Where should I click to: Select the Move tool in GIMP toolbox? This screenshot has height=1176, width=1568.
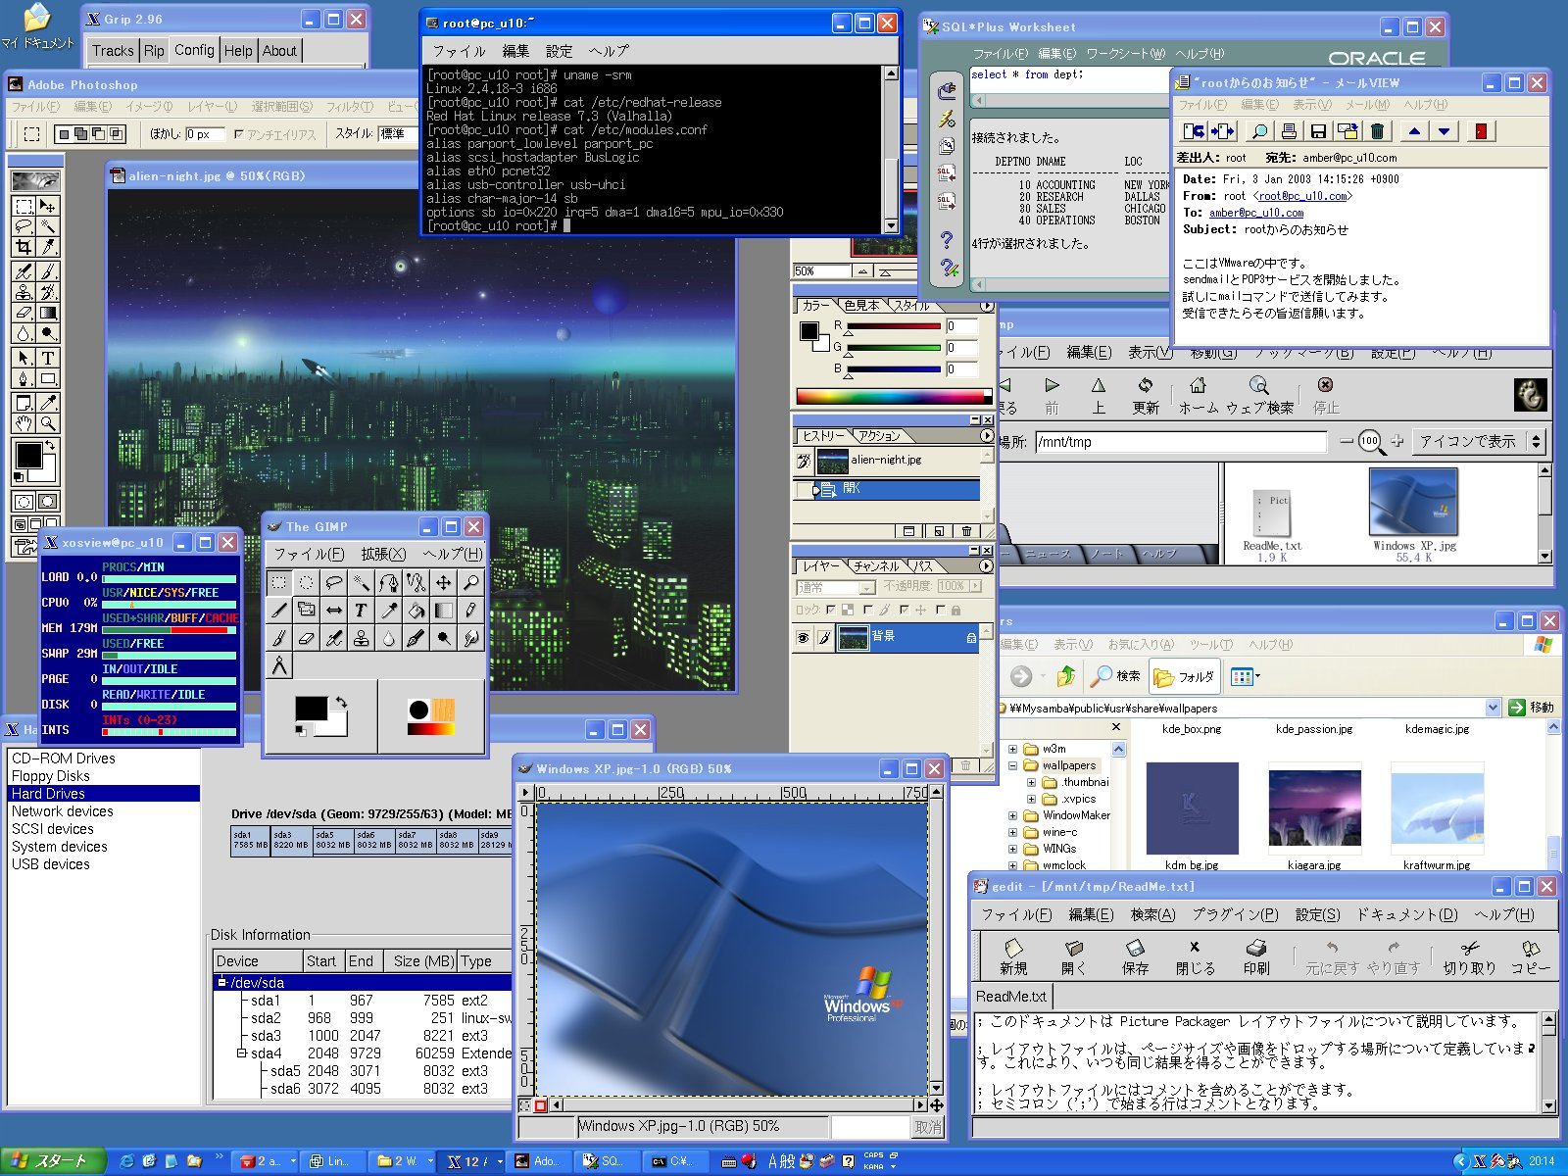click(x=444, y=582)
